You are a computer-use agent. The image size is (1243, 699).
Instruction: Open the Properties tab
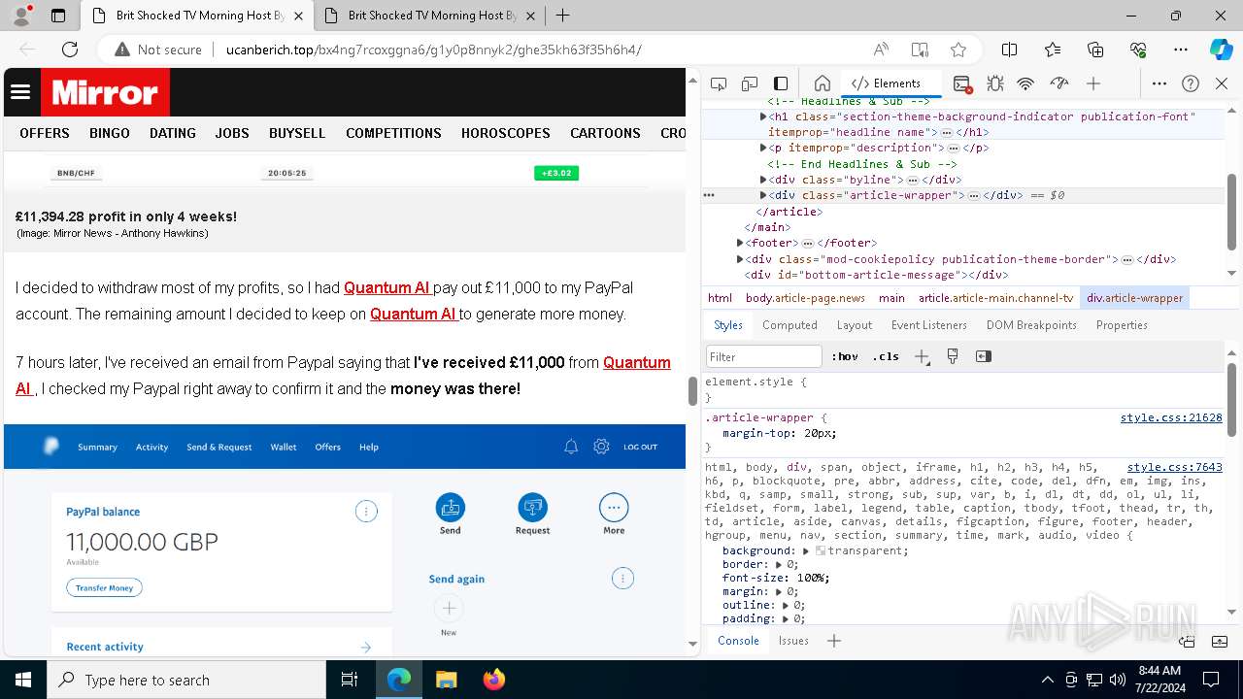[1122, 325]
